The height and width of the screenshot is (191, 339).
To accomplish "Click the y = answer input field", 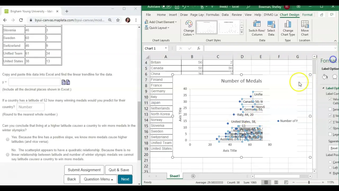I will pos(35,82).
